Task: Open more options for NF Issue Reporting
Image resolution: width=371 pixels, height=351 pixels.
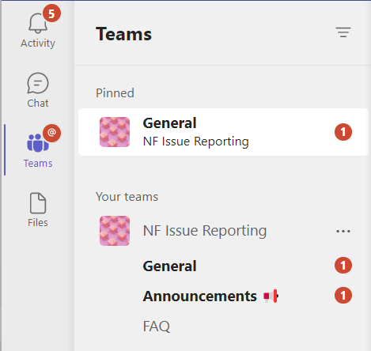Action: (343, 231)
